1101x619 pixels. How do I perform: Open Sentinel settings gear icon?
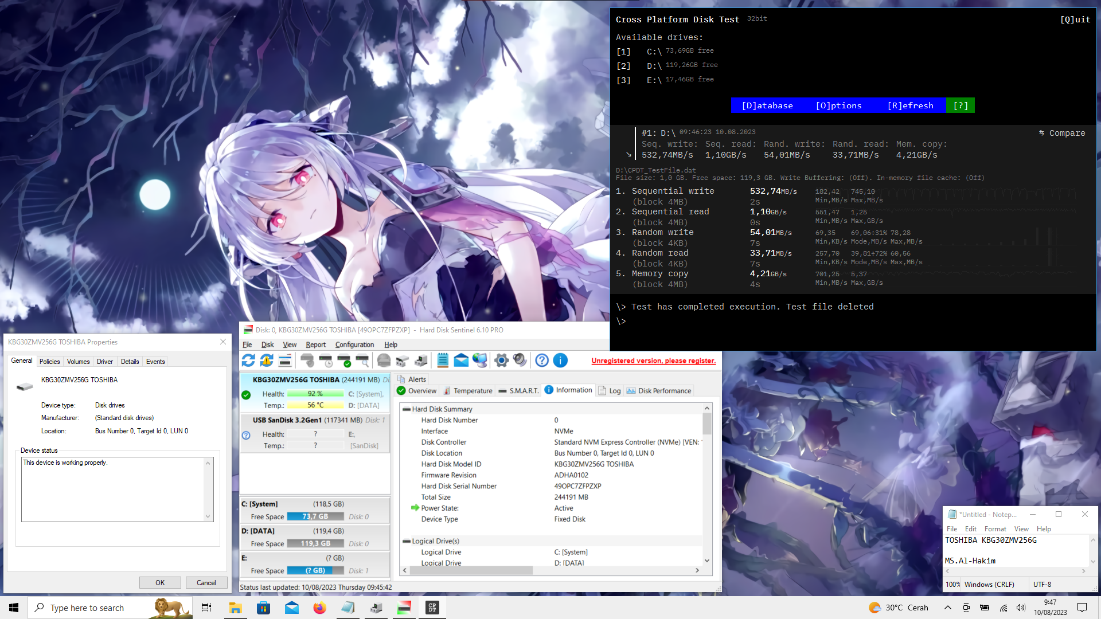tap(502, 361)
